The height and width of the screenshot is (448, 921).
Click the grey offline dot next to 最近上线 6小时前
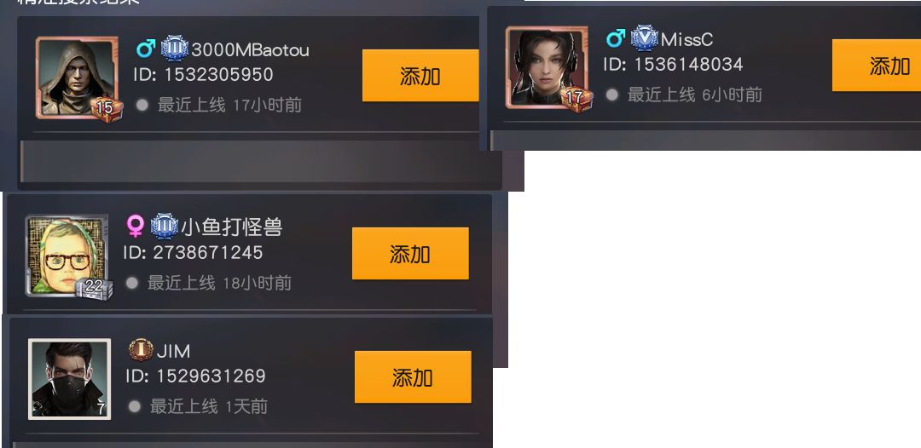coord(612,95)
